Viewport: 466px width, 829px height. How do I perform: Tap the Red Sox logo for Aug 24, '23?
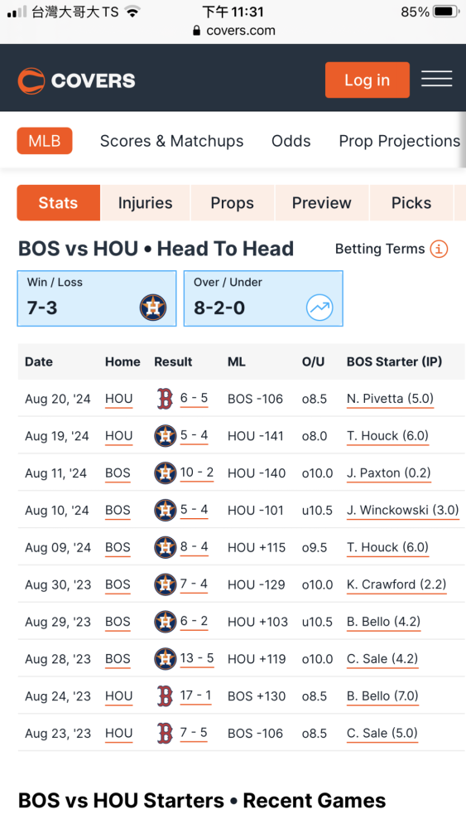pos(166,696)
